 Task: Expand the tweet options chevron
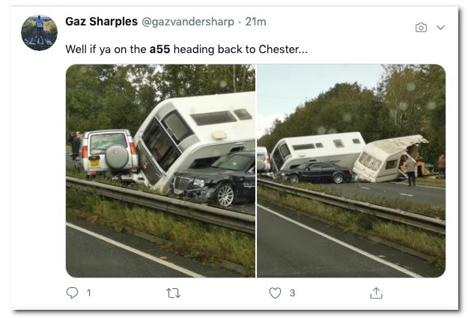click(x=440, y=28)
